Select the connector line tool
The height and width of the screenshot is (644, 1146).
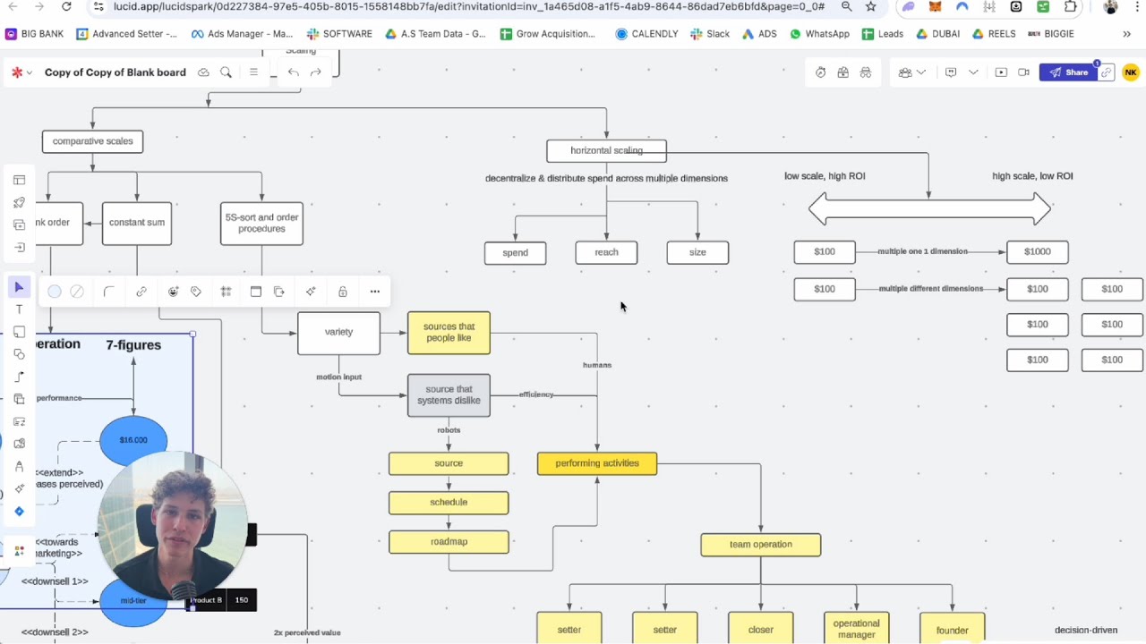[x=19, y=377]
